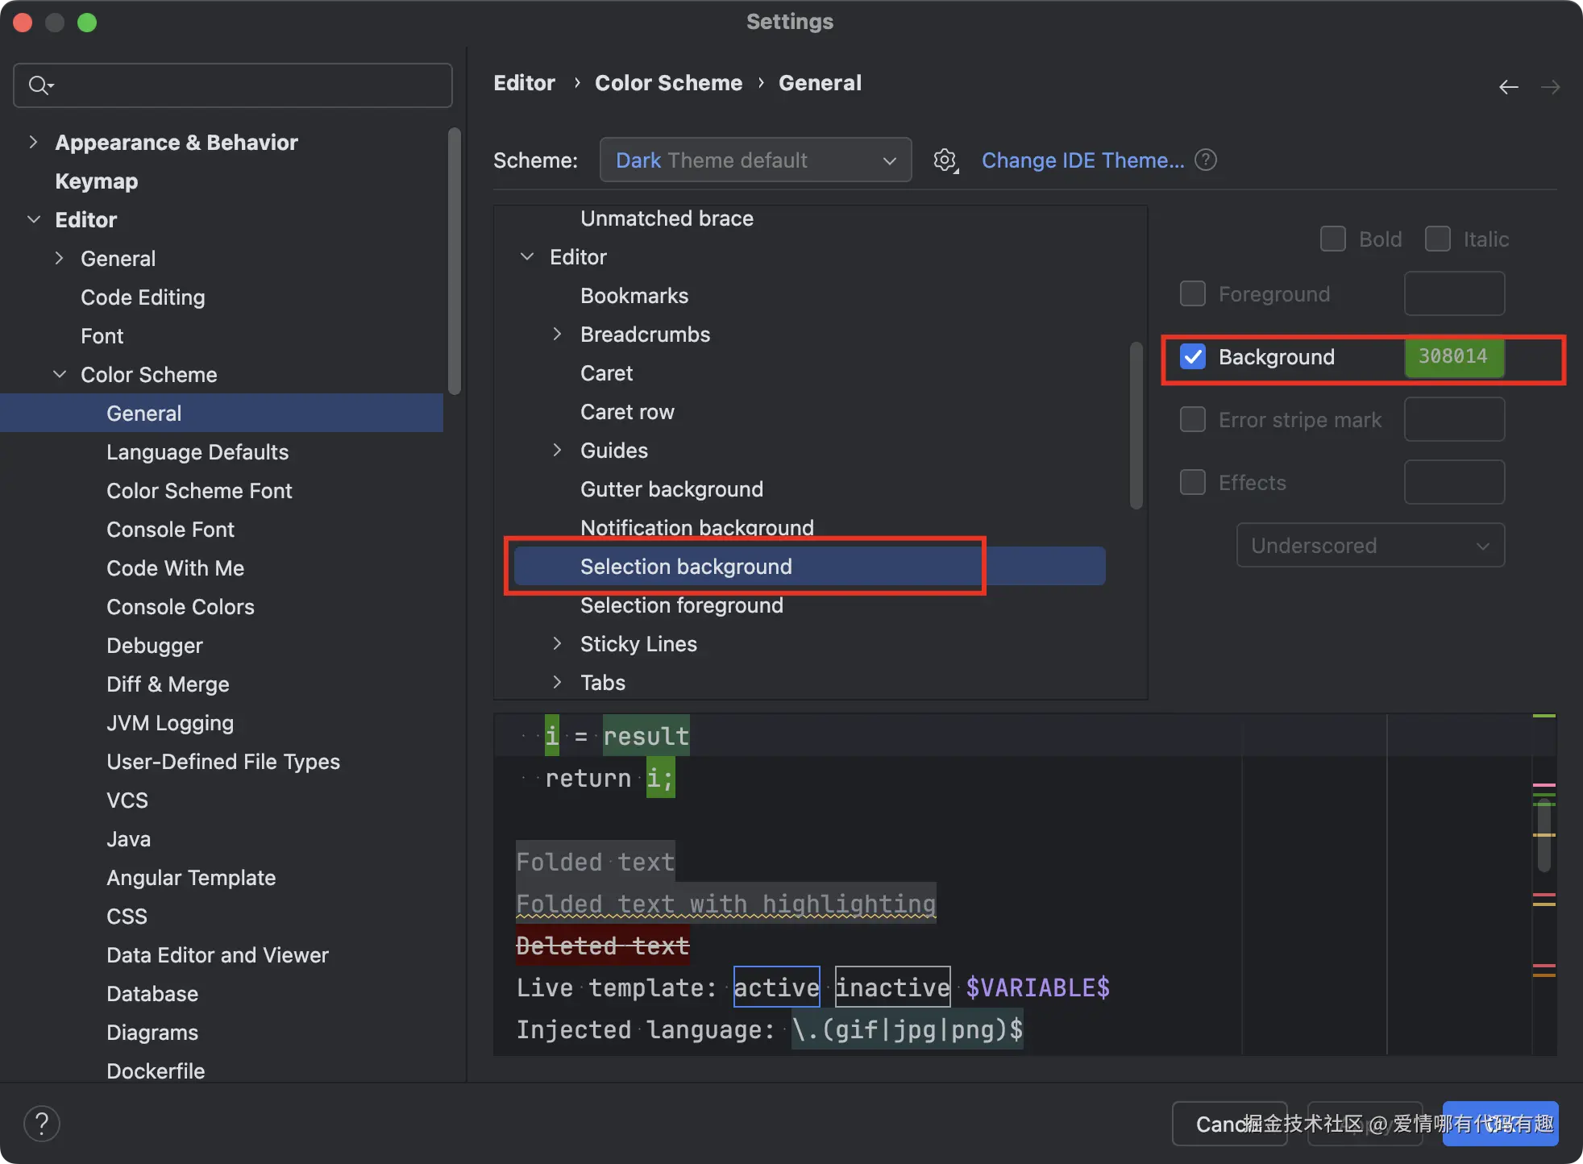Select Bookmarks in the attributes list
Screen dimensions: 1583x1164
tap(634, 296)
